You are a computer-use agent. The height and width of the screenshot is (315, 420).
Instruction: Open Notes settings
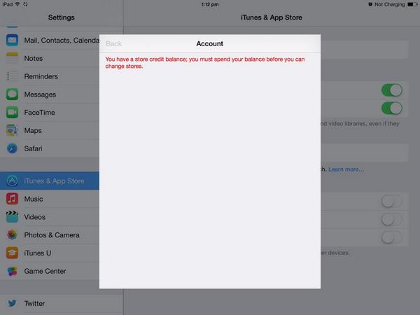(x=50, y=58)
